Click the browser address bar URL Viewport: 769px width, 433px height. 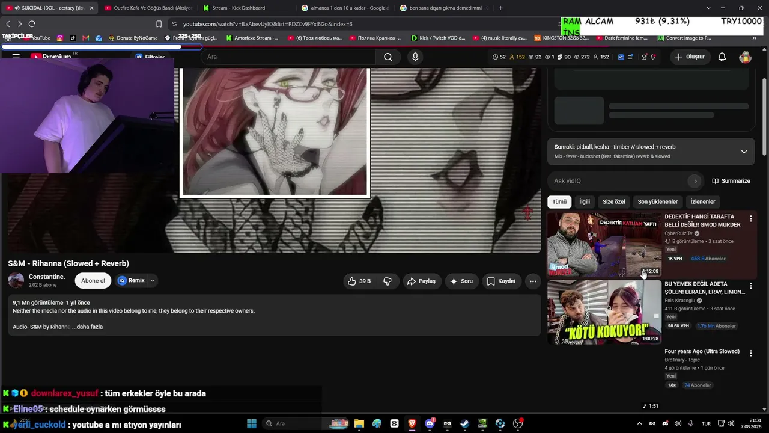click(267, 24)
